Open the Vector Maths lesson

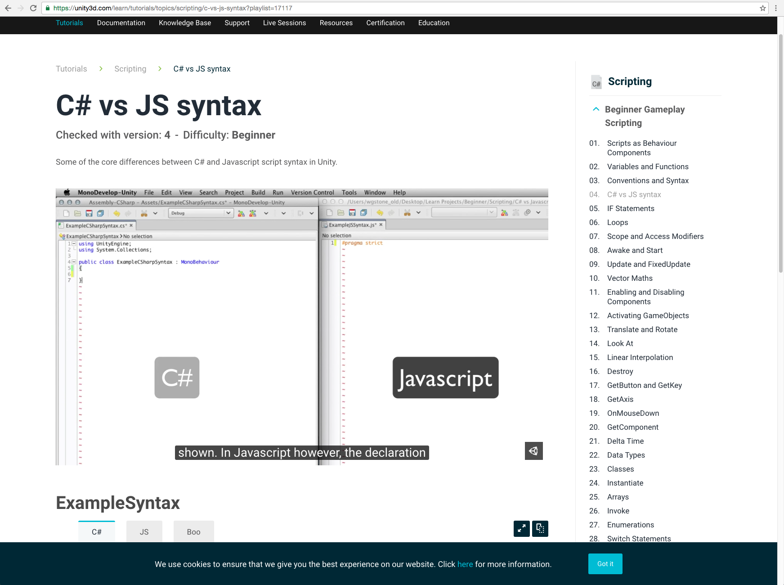click(x=630, y=278)
